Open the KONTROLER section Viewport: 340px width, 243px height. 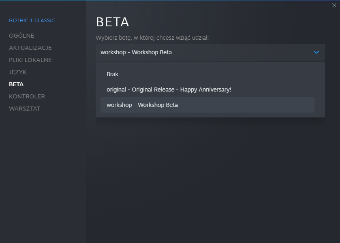click(x=27, y=96)
